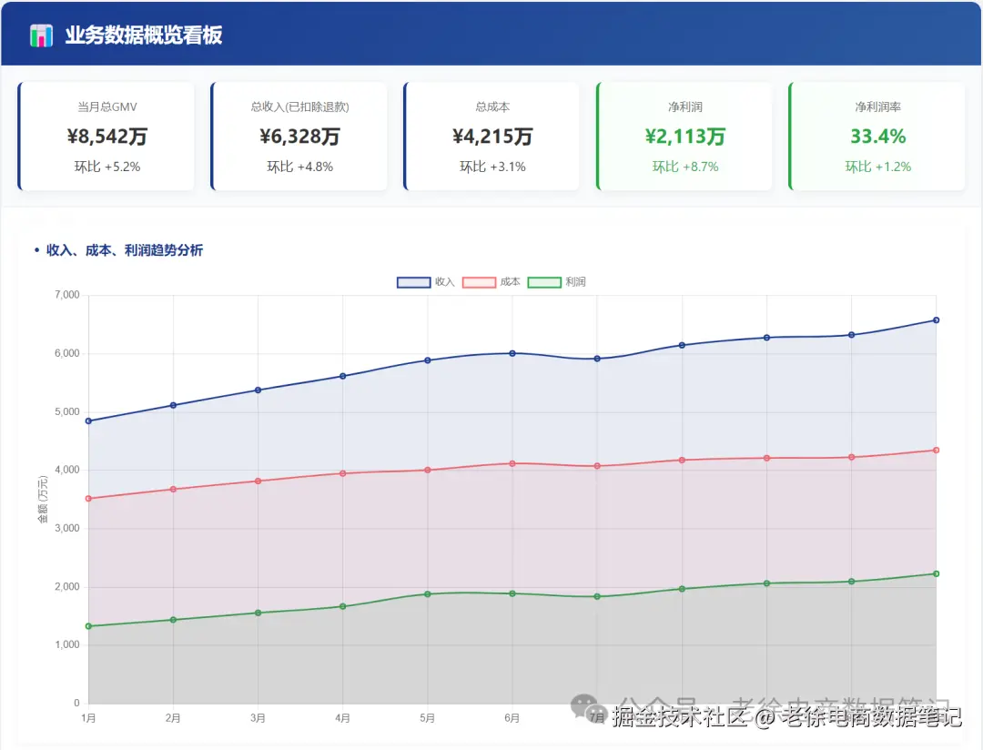This screenshot has width=983, height=750.
Task: Click the 5月 利润 data point
Action: [428, 593]
